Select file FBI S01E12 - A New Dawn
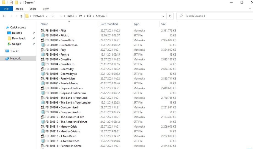Screen dimensions: 253x149 tap(61, 136)
